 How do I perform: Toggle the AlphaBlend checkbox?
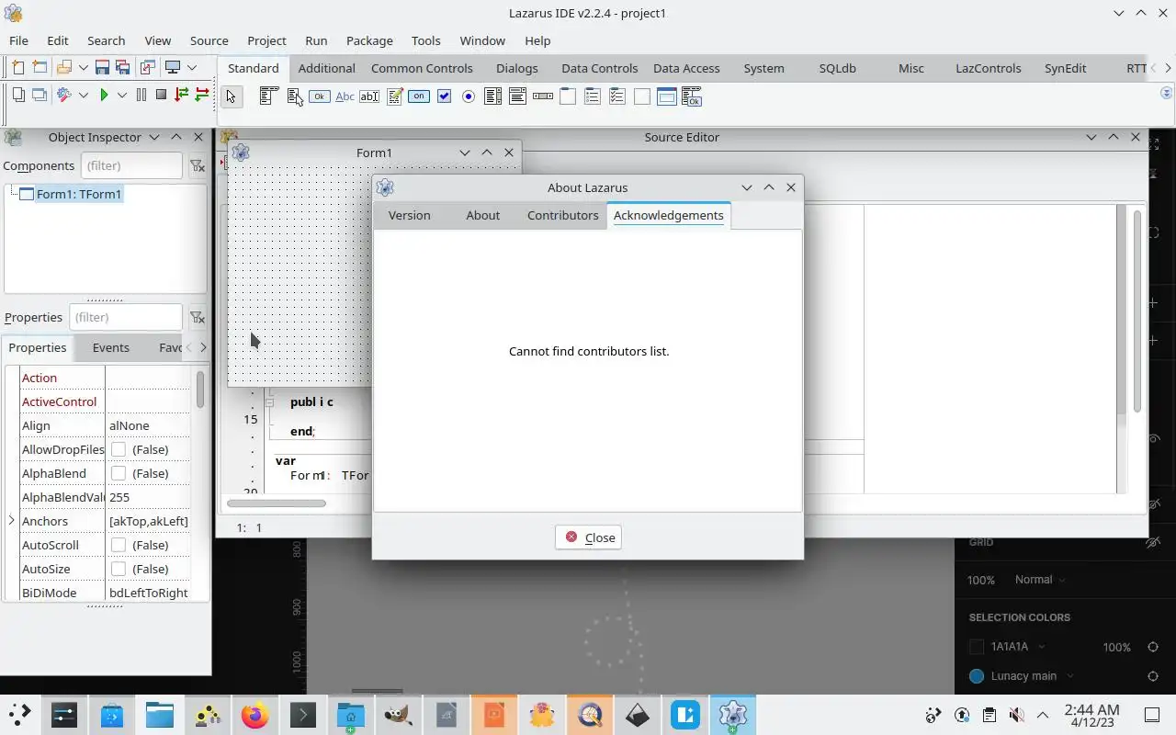click(x=119, y=473)
